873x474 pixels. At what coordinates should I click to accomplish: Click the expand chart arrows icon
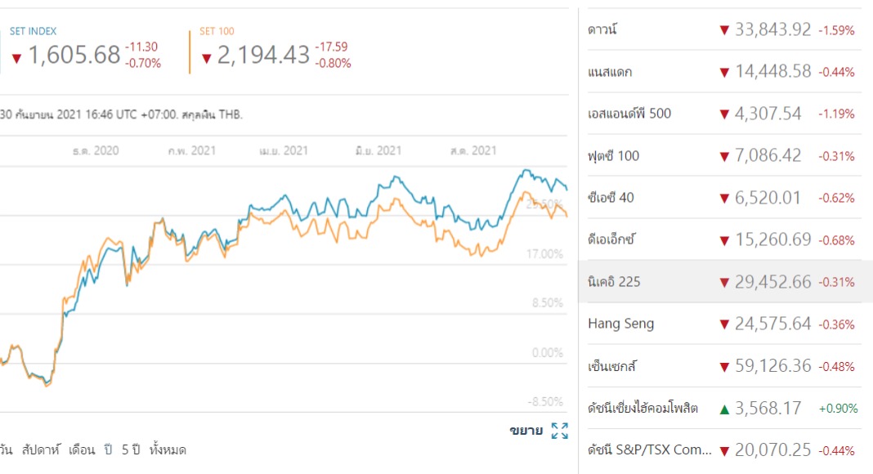pyautogui.click(x=559, y=431)
